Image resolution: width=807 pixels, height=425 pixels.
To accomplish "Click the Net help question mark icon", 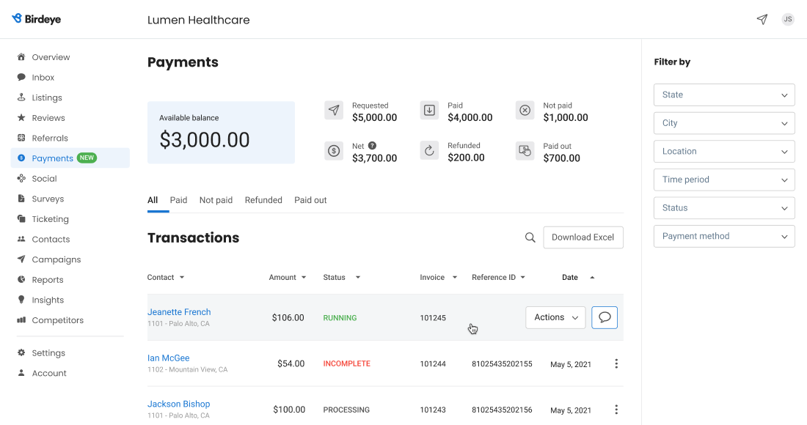I will [x=372, y=146].
